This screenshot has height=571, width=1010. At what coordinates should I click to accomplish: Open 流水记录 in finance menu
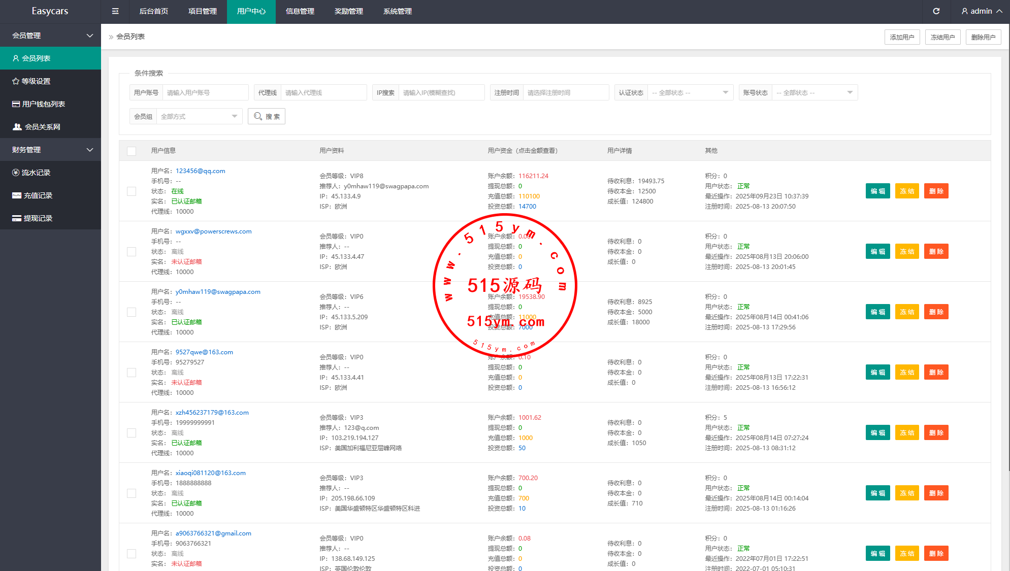click(x=36, y=173)
